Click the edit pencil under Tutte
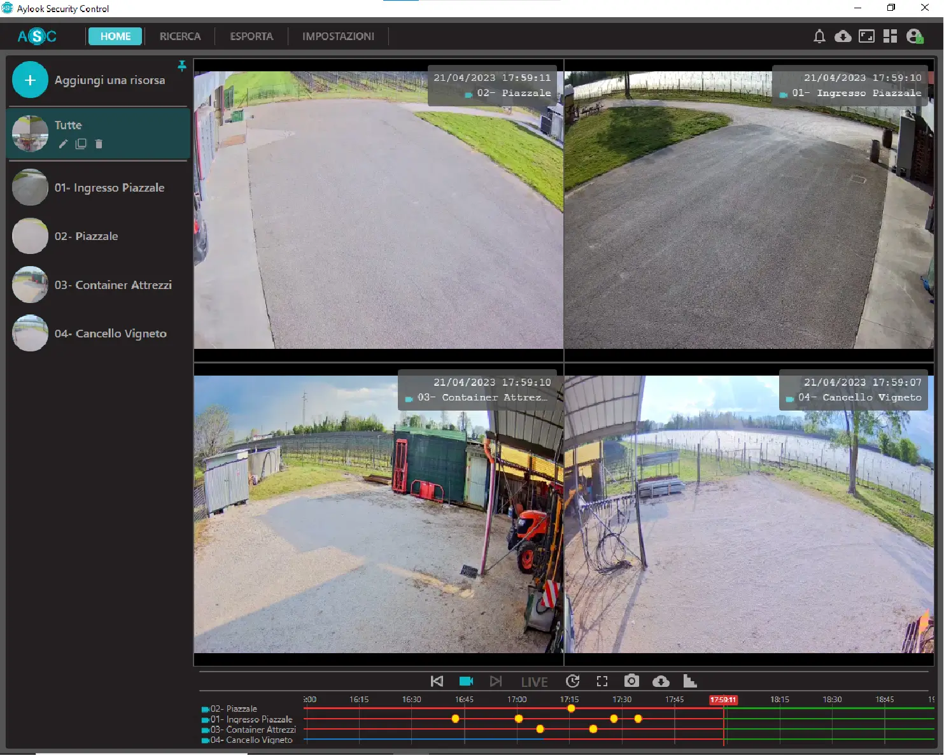Image resolution: width=944 pixels, height=755 pixels. 63,144
